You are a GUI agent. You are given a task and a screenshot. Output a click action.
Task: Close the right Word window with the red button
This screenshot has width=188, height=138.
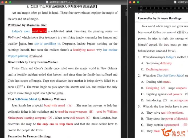(130, 2)
